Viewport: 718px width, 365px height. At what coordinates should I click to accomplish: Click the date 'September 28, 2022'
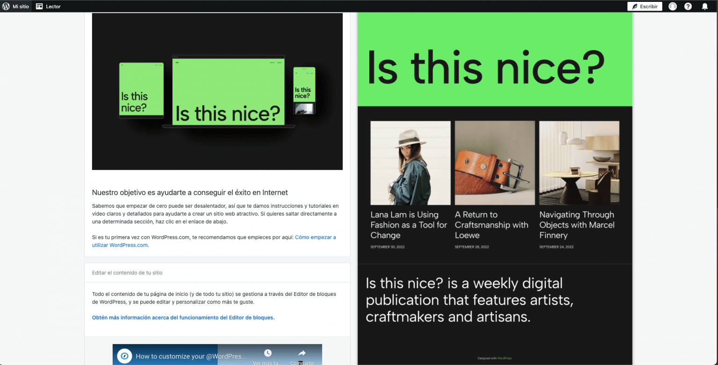472,247
